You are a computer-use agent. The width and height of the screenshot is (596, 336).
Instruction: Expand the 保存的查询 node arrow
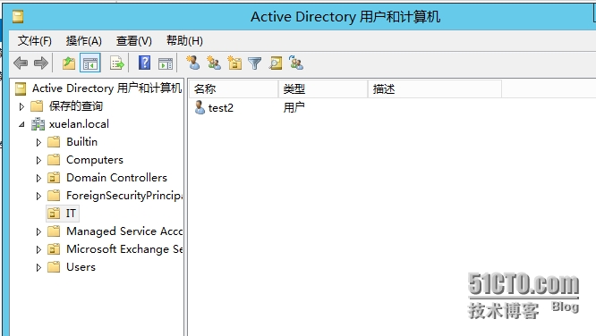click(21, 106)
